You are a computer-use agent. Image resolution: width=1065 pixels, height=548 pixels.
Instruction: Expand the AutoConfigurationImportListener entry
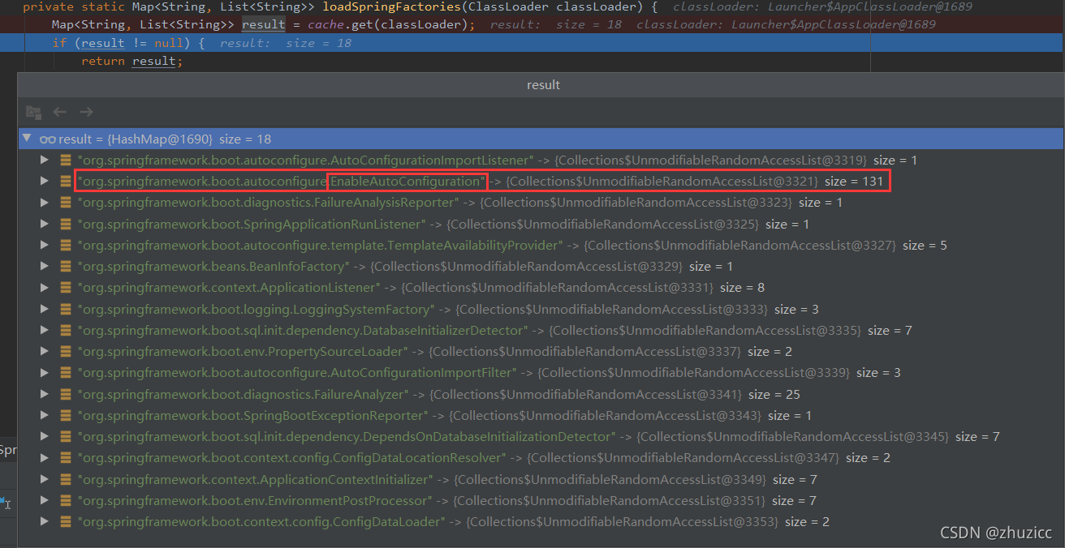tap(45, 160)
